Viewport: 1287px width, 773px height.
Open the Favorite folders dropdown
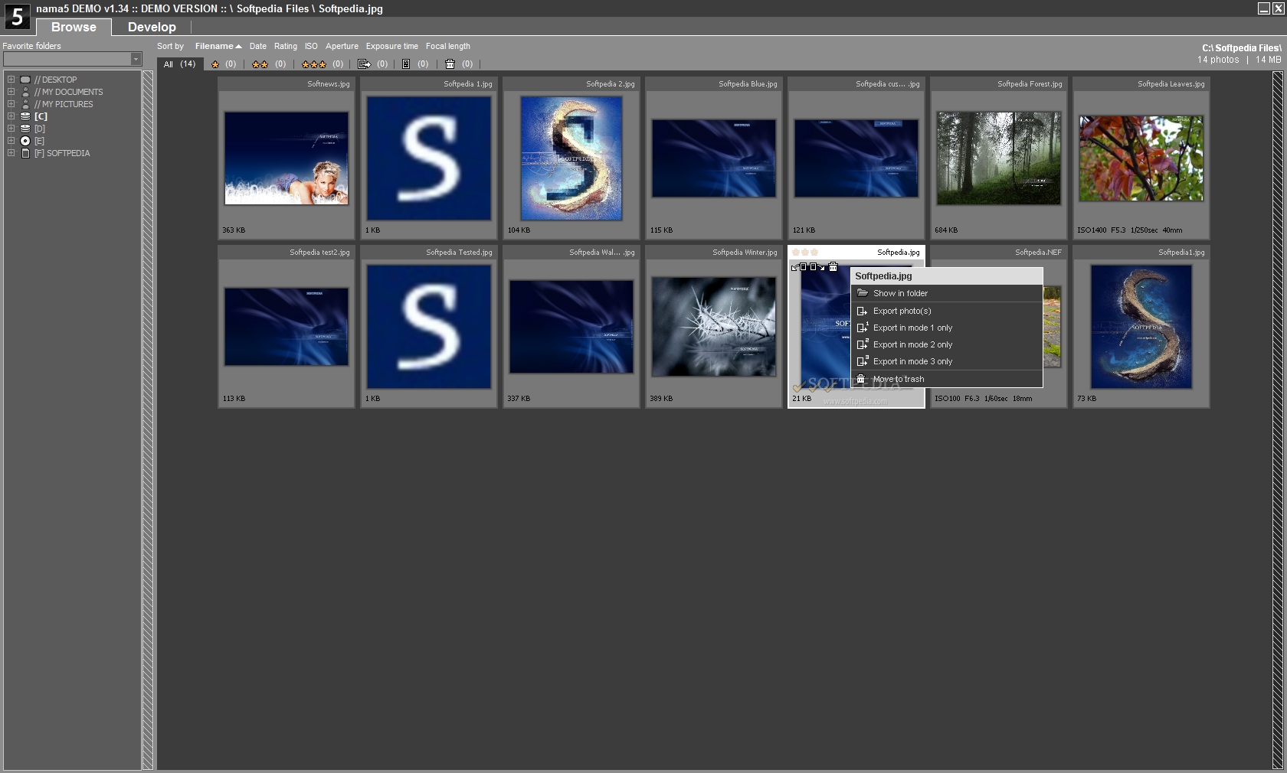[136, 59]
